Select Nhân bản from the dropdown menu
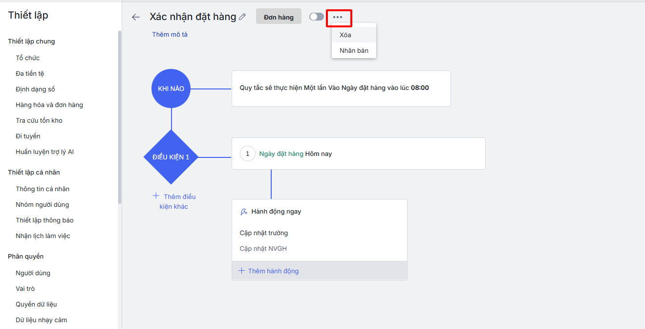The width and height of the screenshot is (645, 329). click(354, 50)
